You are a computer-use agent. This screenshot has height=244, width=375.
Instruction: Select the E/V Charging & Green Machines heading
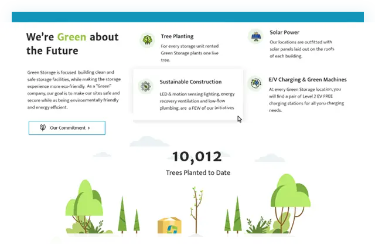[308, 80]
